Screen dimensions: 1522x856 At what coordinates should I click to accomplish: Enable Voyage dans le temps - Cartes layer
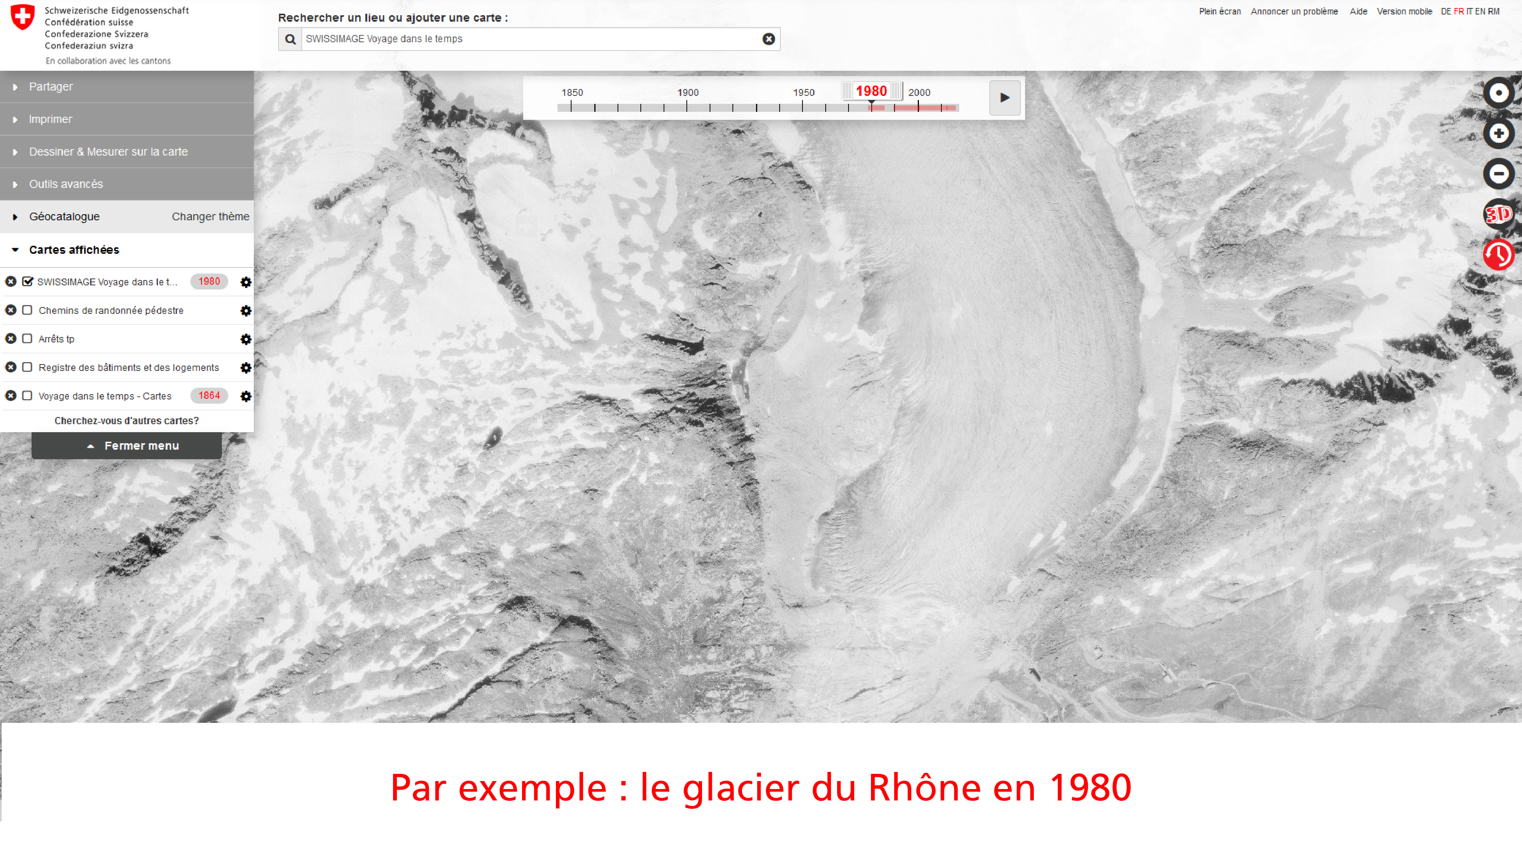pyautogui.click(x=27, y=396)
